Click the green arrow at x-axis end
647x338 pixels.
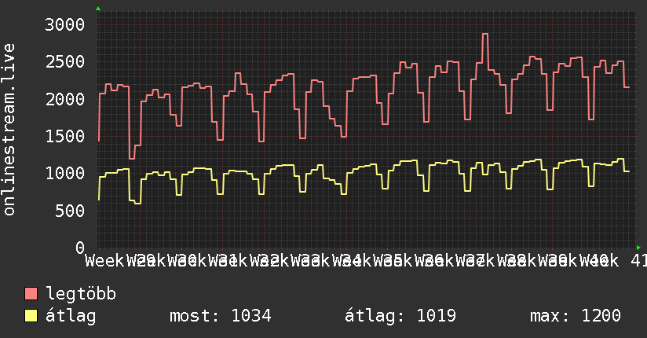point(638,248)
